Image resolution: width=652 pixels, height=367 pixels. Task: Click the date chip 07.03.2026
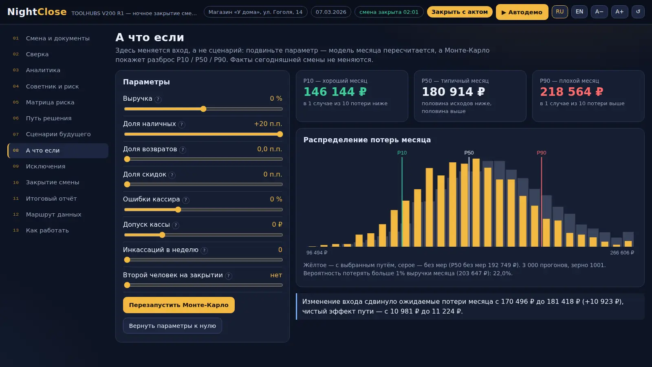331,12
